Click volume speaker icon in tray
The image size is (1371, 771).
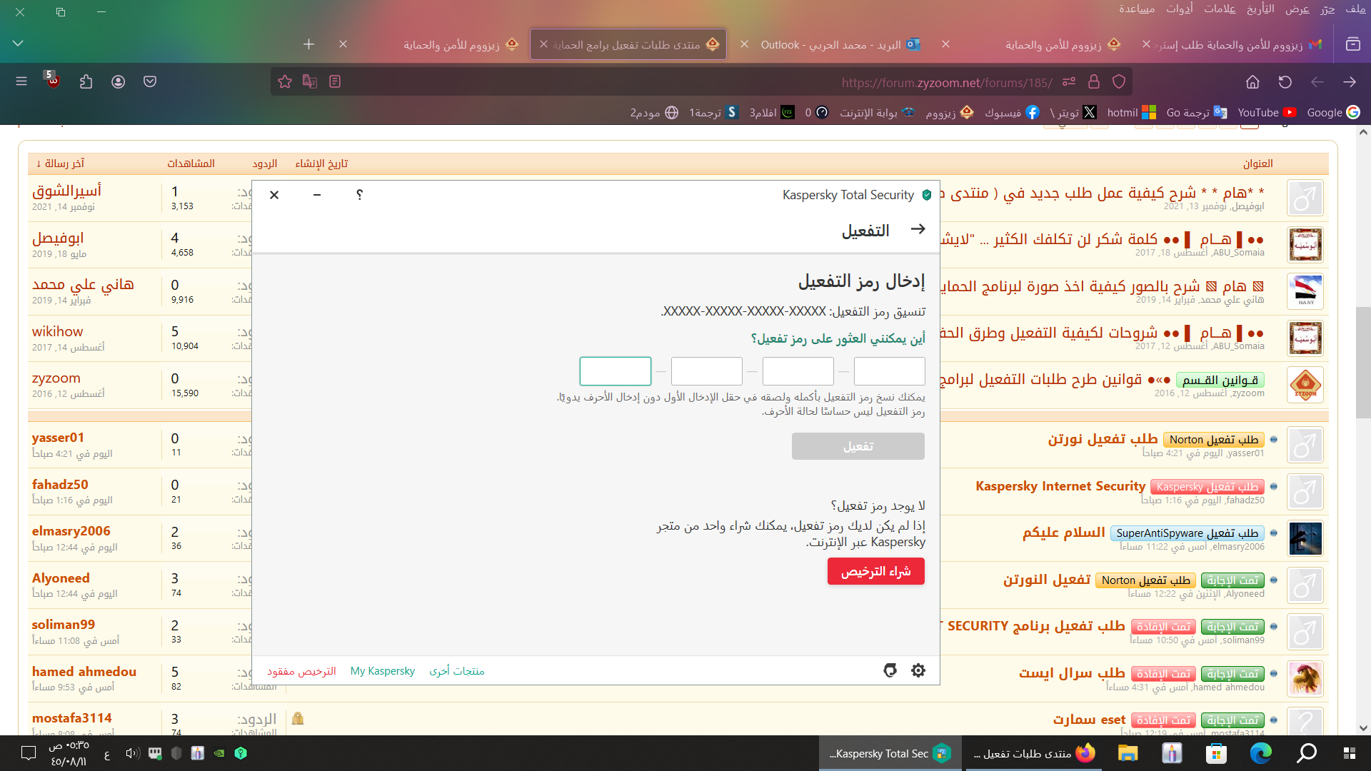pos(132,753)
